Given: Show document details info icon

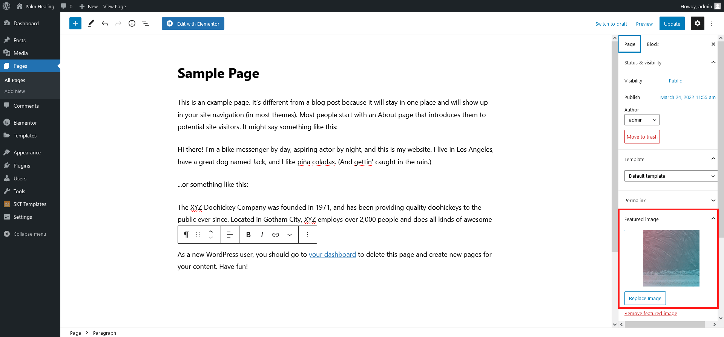Looking at the screenshot, I should click(x=132, y=23).
